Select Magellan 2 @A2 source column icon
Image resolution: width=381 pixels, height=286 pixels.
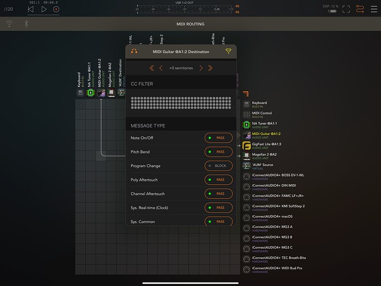111,93
